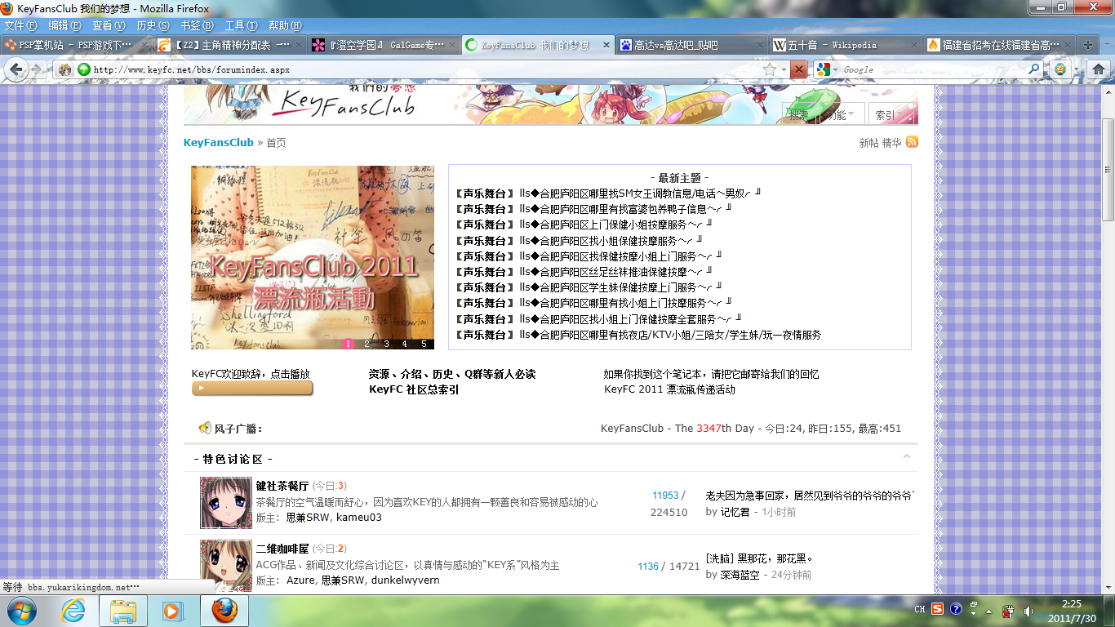The width and height of the screenshot is (1115, 627).
Task: Stop loading the page with red X button
Action: (800, 70)
